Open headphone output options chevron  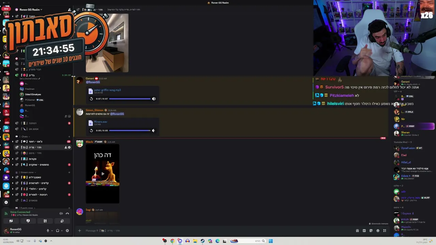(62, 231)
